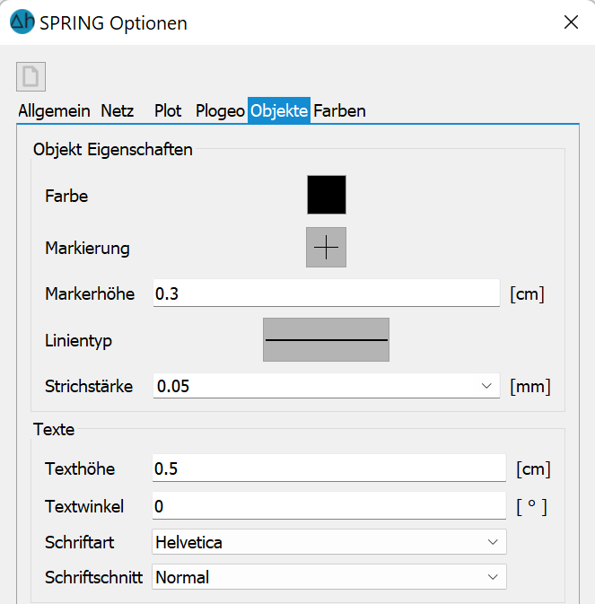
Task: Open the Schriftschnitt Normal dropdown
Action: pos(329,577)
